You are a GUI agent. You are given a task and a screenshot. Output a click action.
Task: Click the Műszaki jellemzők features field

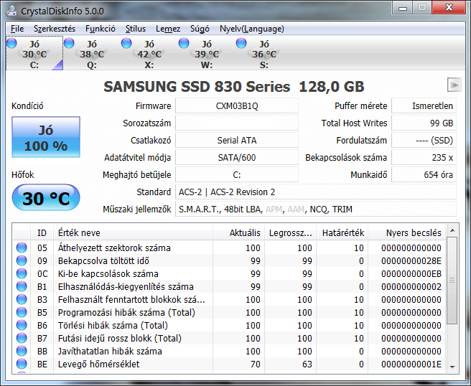pos(316,210)
